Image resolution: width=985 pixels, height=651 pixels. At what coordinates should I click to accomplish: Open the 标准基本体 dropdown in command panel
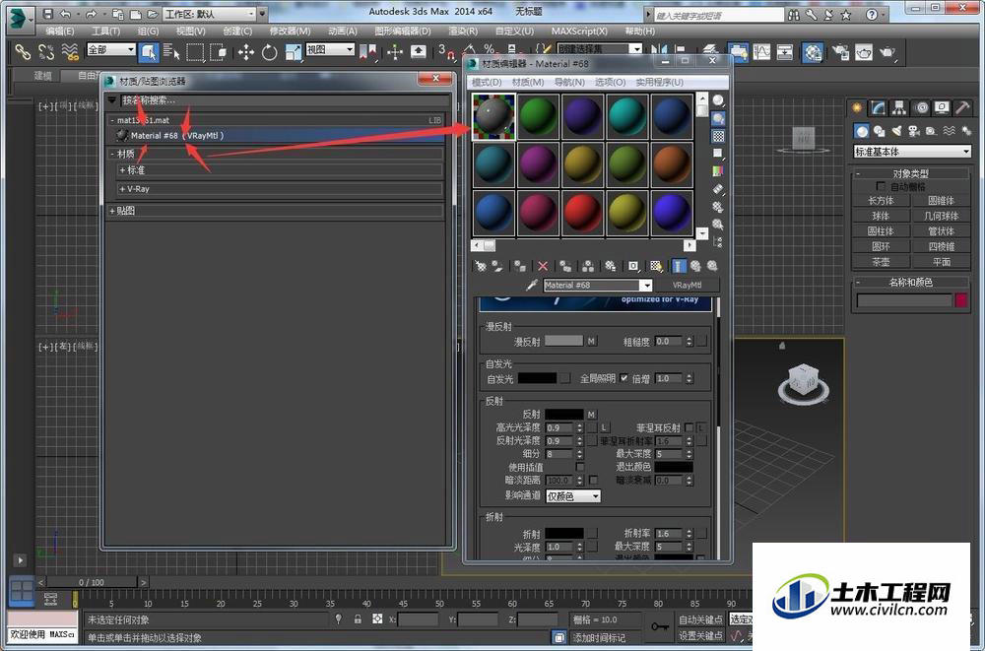(x=912, y=152)
